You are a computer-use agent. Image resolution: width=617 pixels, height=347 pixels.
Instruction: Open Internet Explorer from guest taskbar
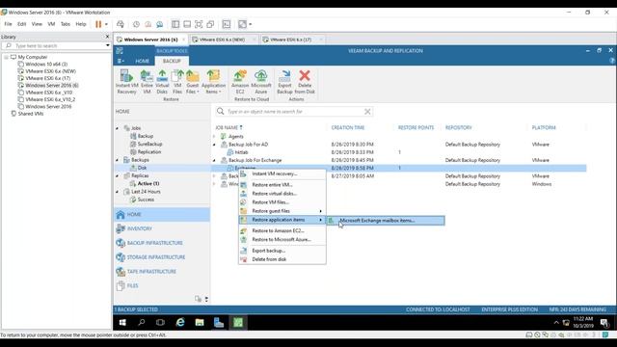pyautogui.click(x=180, y=323)
